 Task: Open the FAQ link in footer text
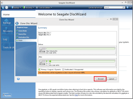coord(76,95)
